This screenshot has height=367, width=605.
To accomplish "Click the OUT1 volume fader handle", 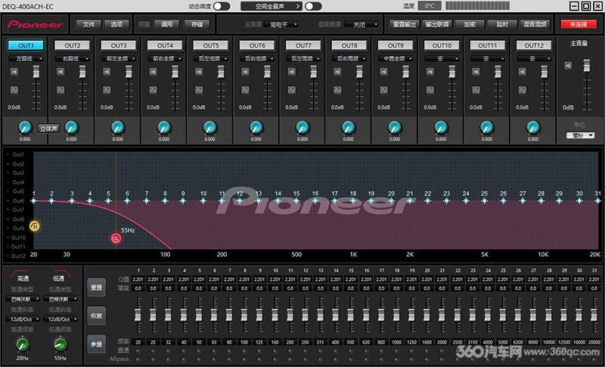I will click(x=36, y=72).
